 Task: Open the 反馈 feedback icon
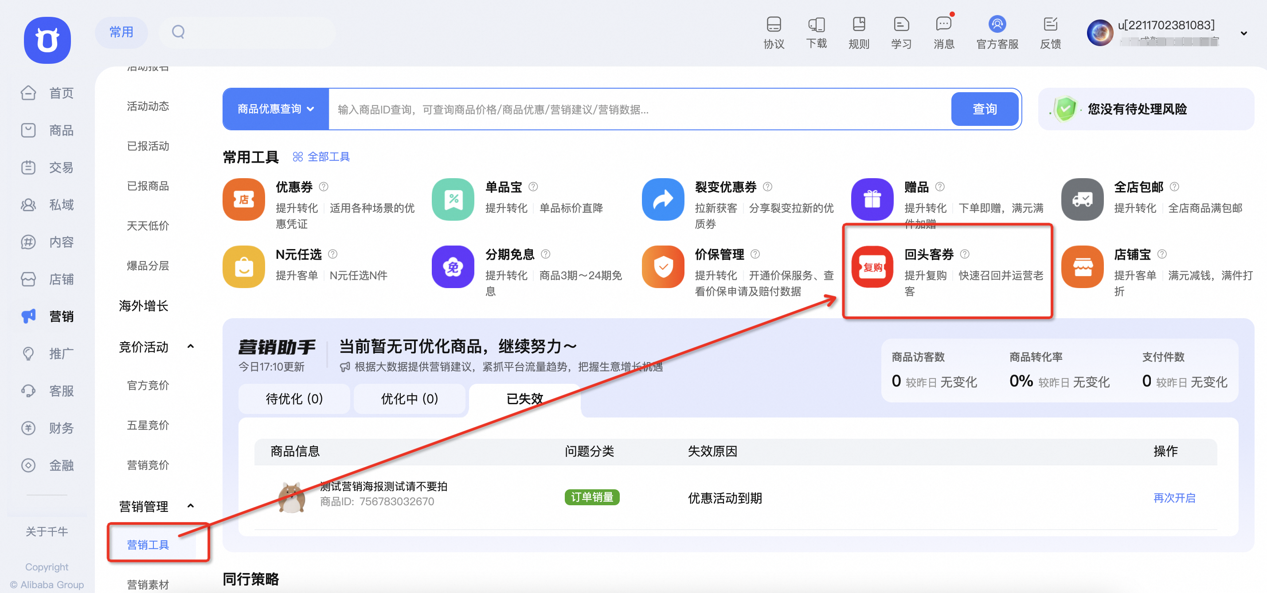1050,24
